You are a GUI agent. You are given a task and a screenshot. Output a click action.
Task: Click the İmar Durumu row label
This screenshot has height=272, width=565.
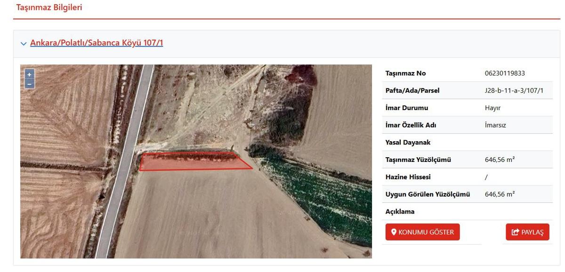[x=407, y=108]
